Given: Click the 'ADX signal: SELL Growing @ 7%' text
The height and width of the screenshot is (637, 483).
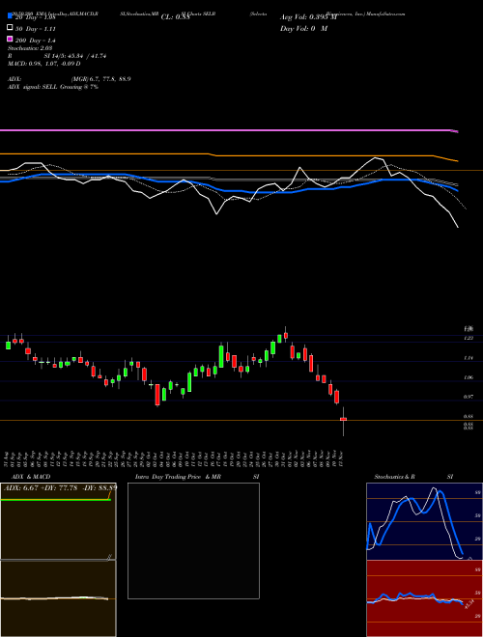Looking at the screenshot, I should pyautogui.click(x=53, y=87).
